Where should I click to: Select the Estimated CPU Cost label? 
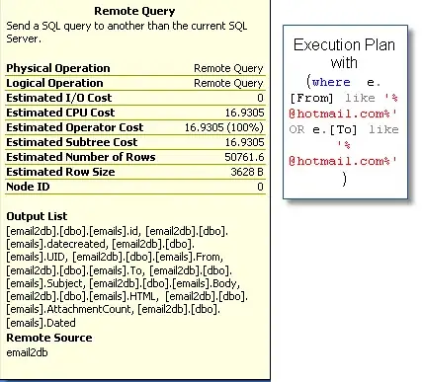pos(60,113)
